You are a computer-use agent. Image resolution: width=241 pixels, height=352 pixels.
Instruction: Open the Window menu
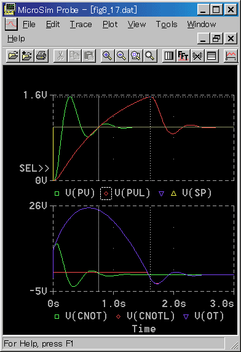(202, 24)
